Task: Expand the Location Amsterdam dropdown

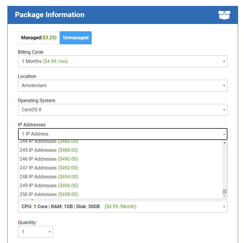Action: (122, 86)
